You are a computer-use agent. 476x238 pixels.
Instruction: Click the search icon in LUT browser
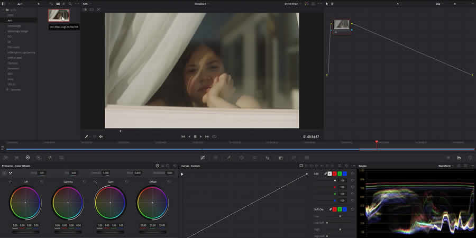(x=70, y=4)
